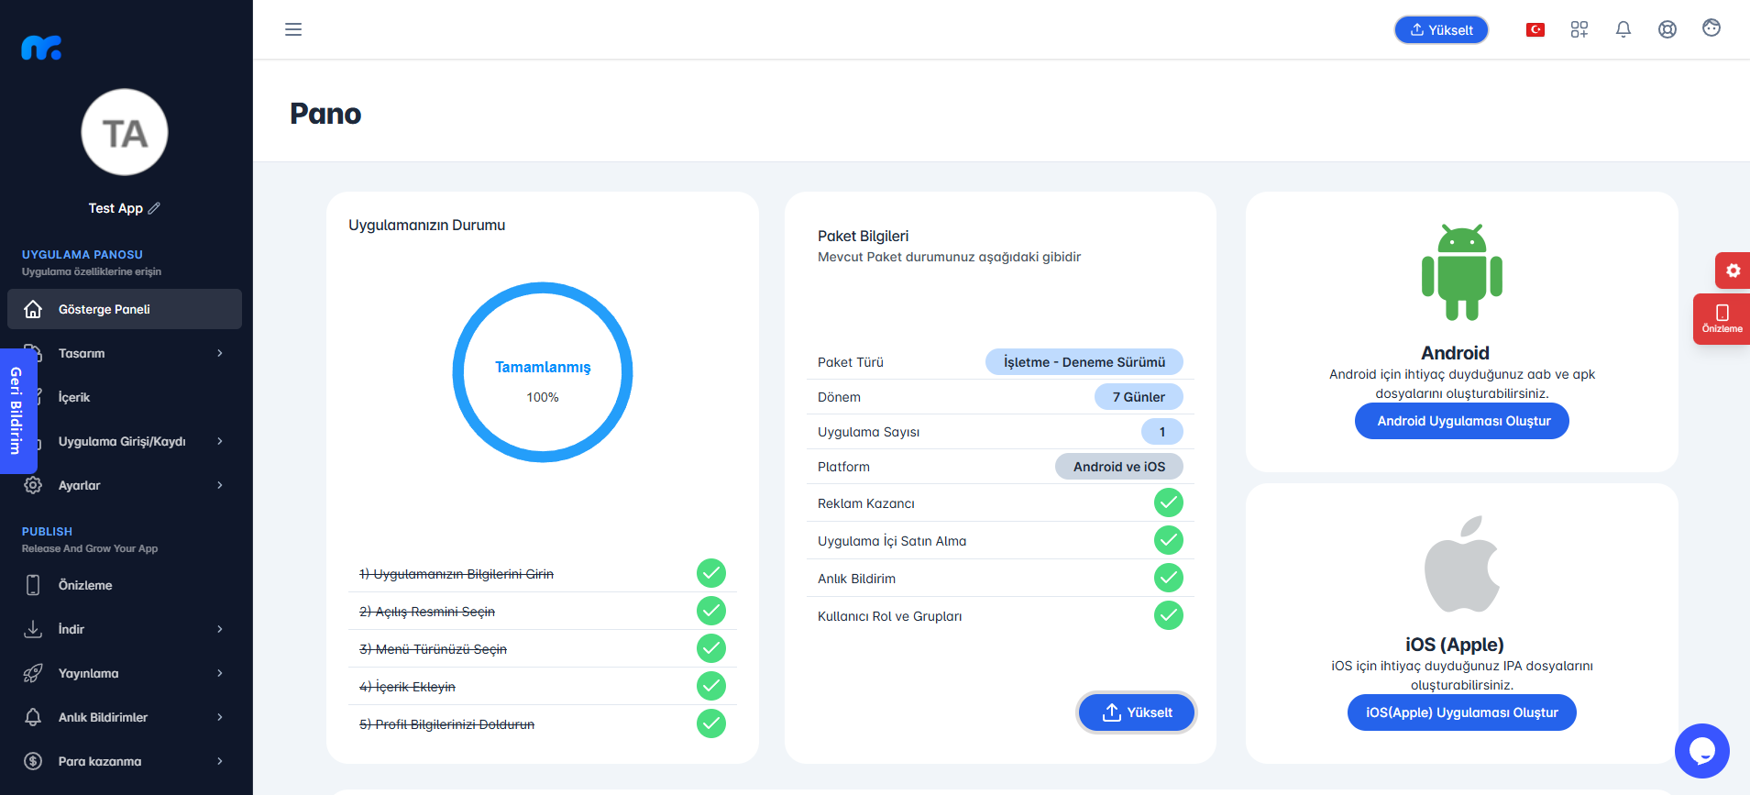Expand the Yayınlama chevron
The height and width of the screenshot is (795, 1750).
(x=220, y=673)
